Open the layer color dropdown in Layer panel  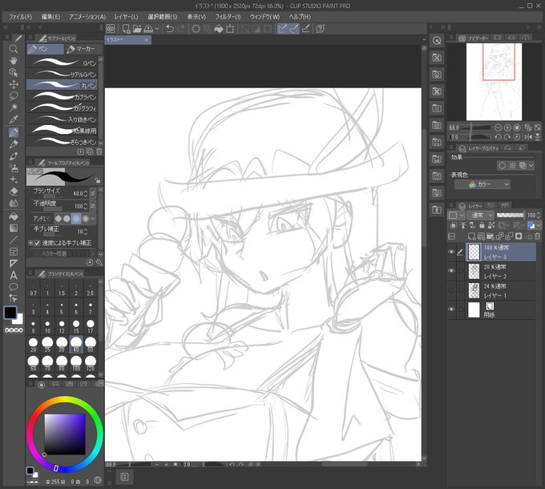(x=538, y=225)
